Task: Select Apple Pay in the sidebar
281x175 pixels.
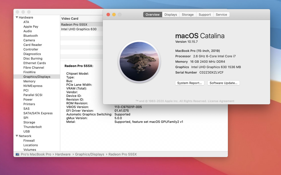Action: pyautogui.click(x=31, y=27)
